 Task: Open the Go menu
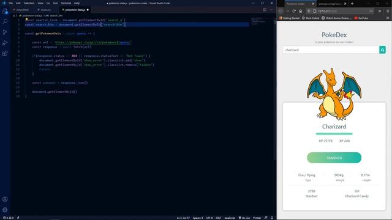[x=48, y=3]
